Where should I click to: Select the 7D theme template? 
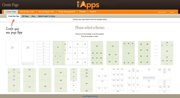click(129, 53)
